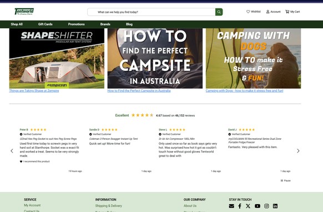Click the 'Excellent' rating label

click(122, 115)
